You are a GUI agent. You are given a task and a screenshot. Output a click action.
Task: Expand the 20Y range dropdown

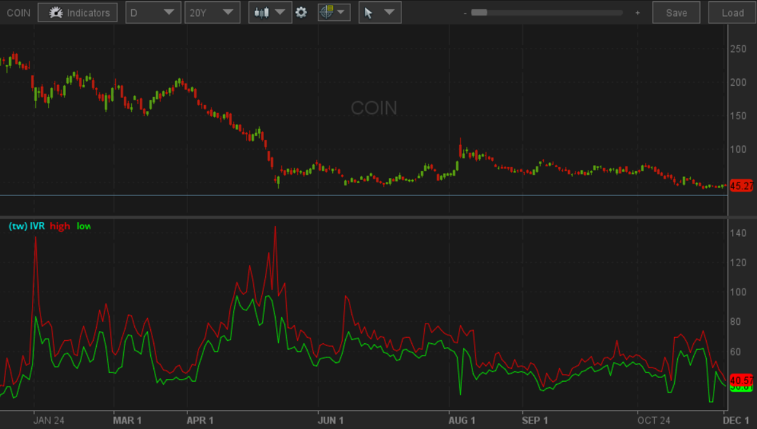coord(212,12)
